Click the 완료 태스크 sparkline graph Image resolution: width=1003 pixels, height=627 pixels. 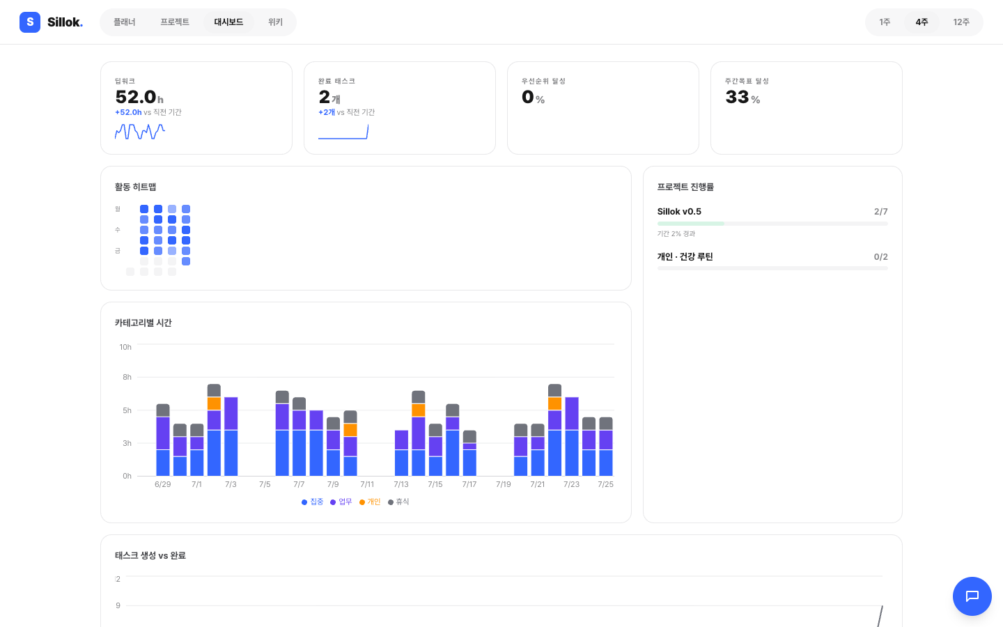[343, 132]
